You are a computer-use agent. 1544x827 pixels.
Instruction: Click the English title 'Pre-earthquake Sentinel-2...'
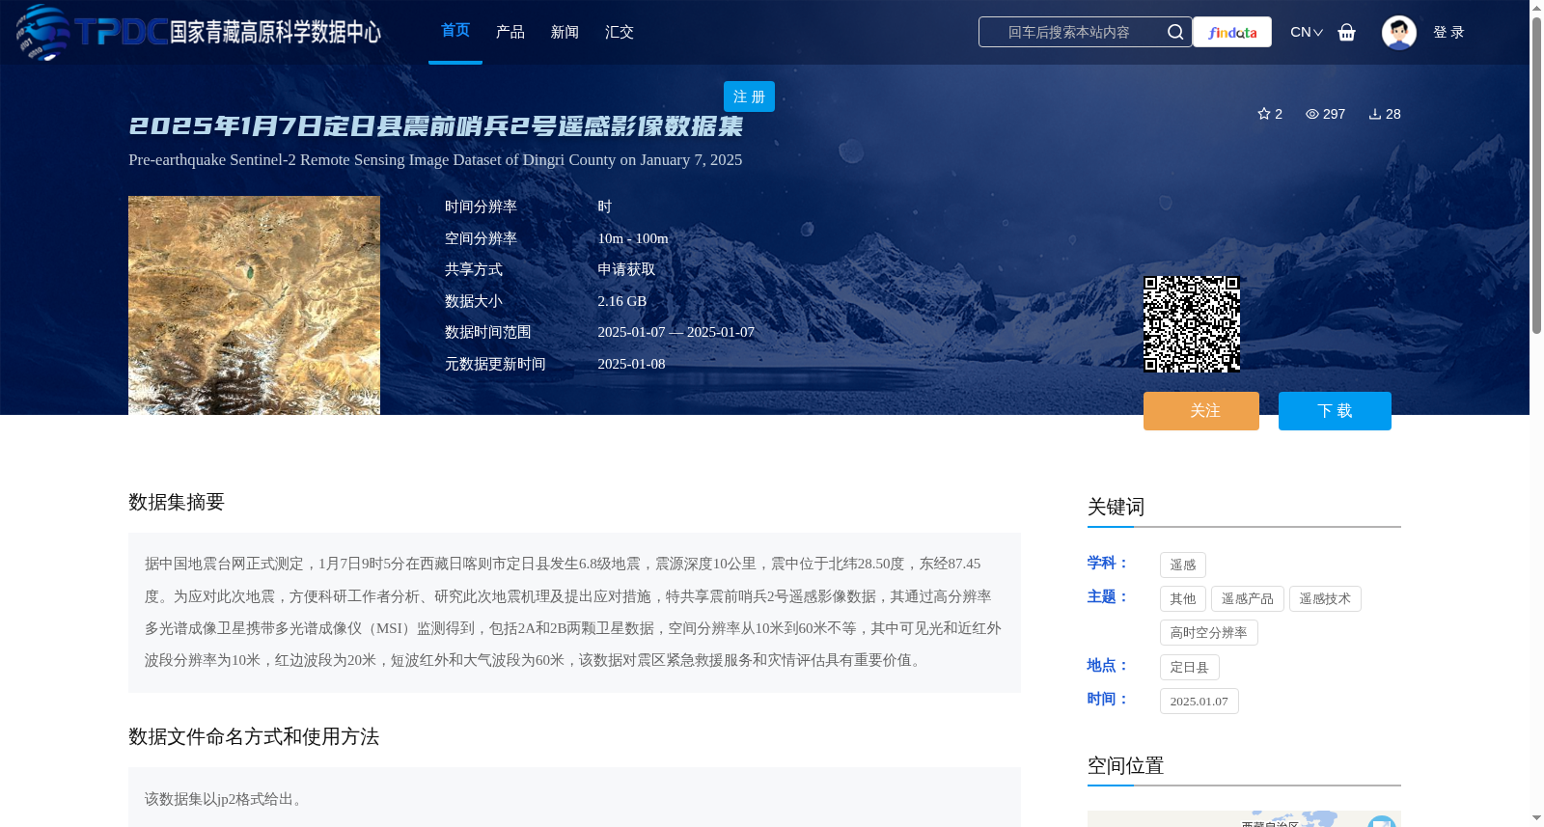[435, 160]
